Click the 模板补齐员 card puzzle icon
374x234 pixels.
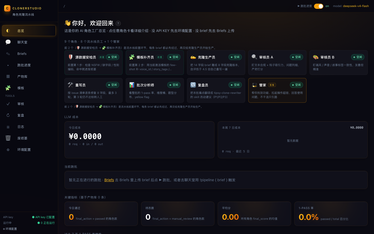(132, 57)
